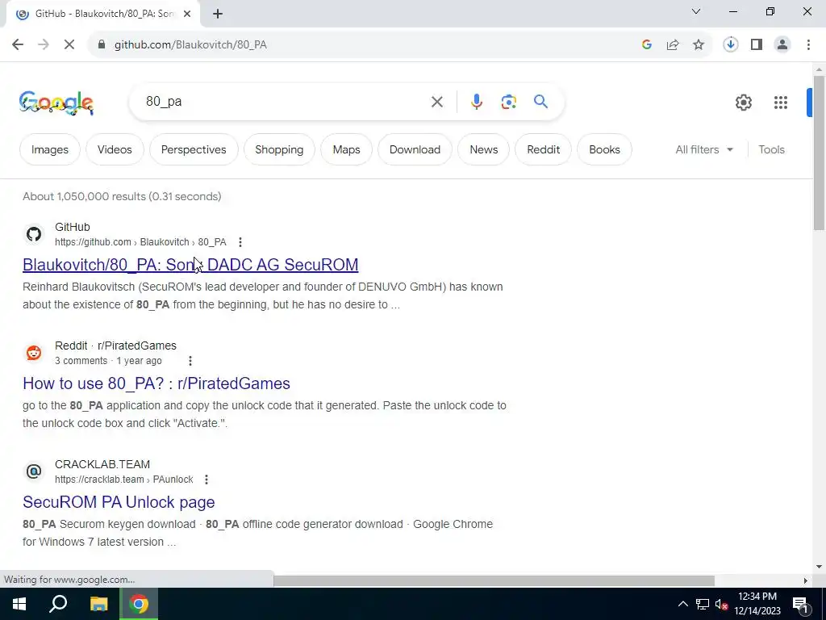Screen dimensions: 826x620
Task: Stop loading the page
Action: click(69, 45)
